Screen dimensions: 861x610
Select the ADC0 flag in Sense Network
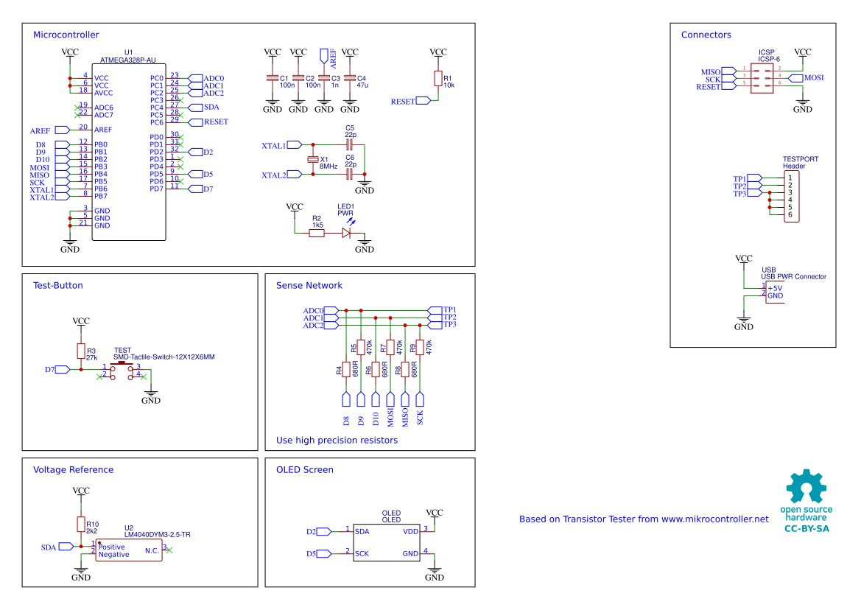point(331,311)
